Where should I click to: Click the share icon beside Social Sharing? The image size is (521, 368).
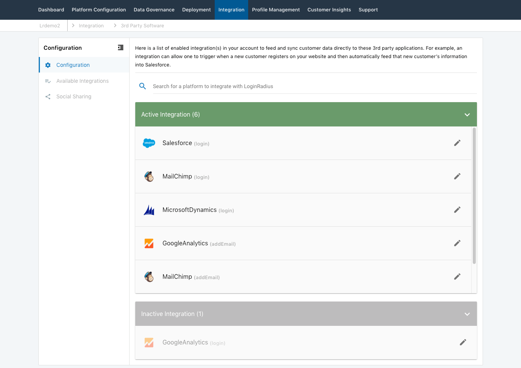point(48,97)
